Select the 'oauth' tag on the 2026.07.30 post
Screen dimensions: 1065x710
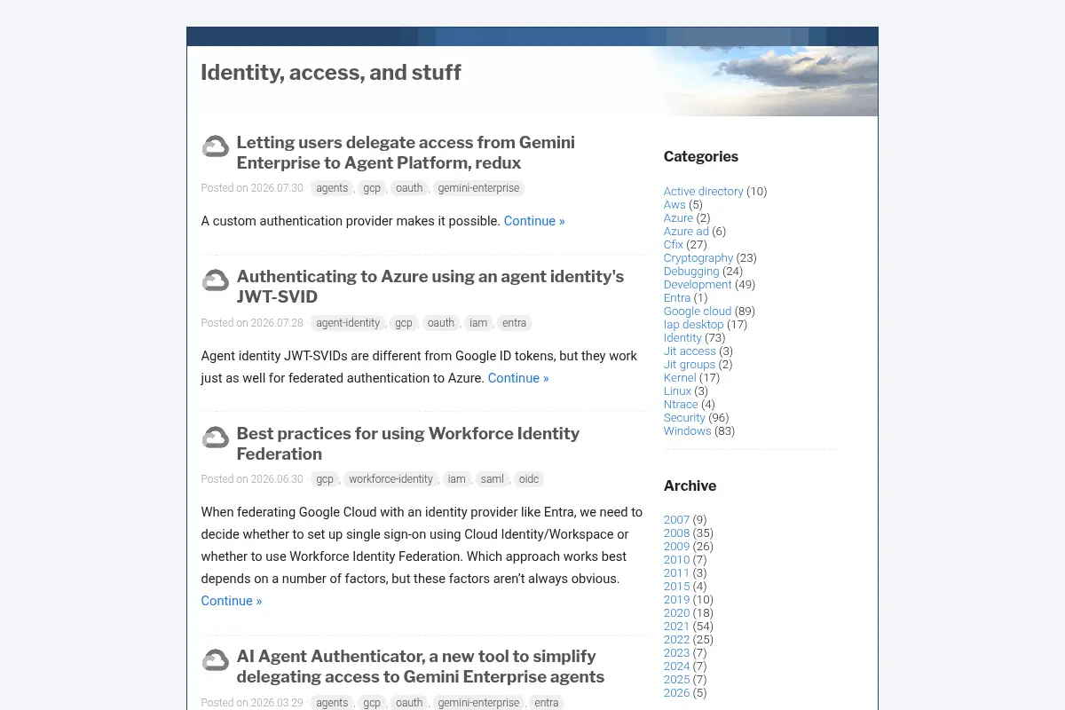(409, 188)
